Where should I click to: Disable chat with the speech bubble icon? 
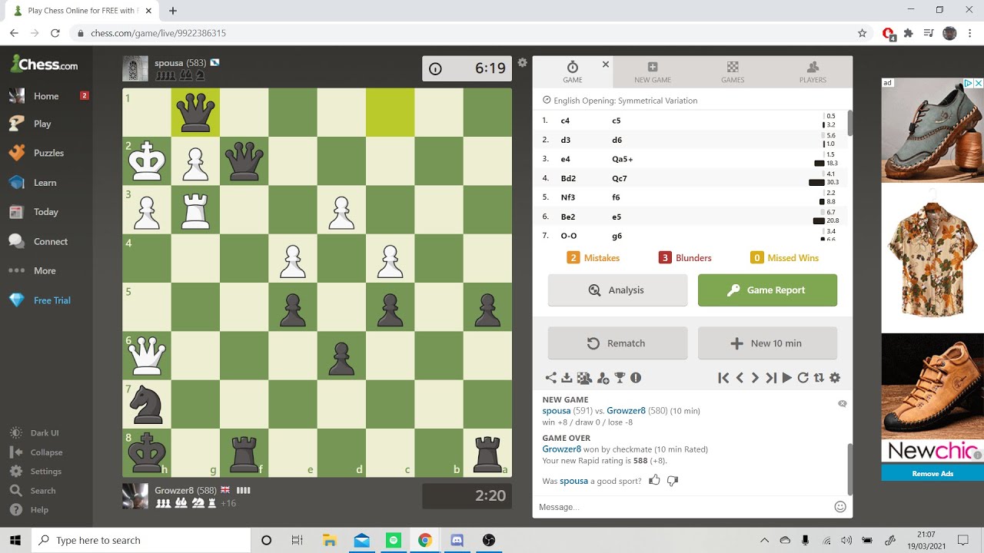coord(843,403)
